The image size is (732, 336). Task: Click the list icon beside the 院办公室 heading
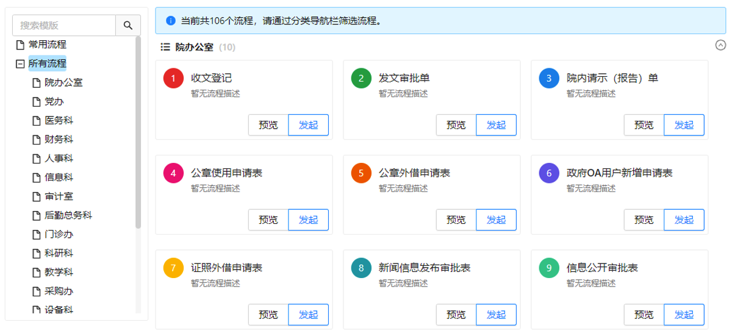pos(165,47)
